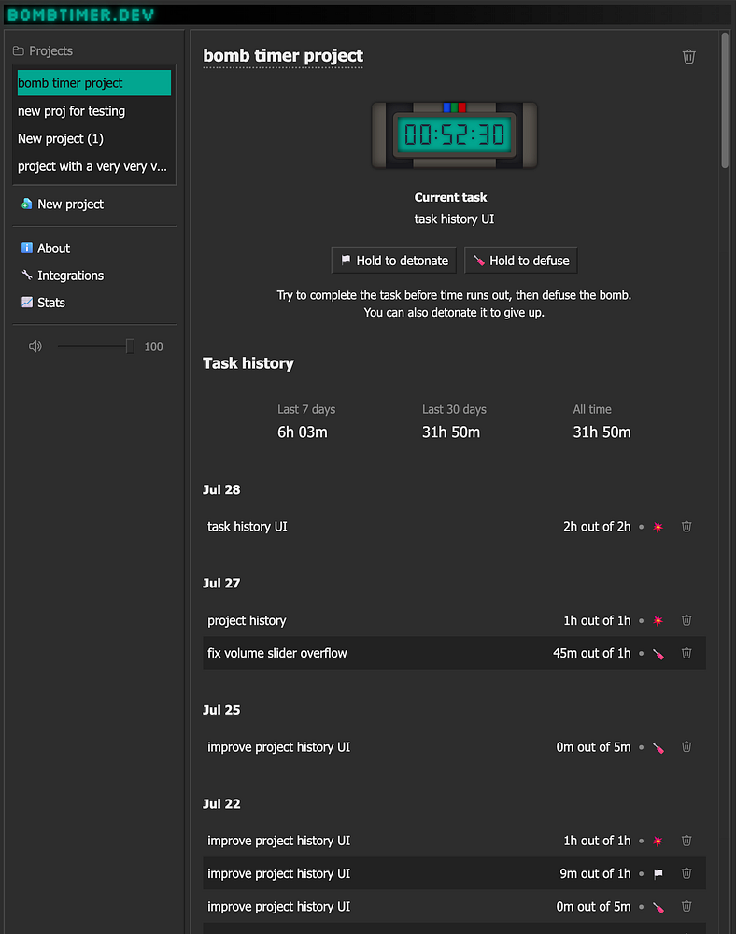Delete the bomb timer project via trash icon
The width and height of the screenshot is (736, 934).
point(689,57)
